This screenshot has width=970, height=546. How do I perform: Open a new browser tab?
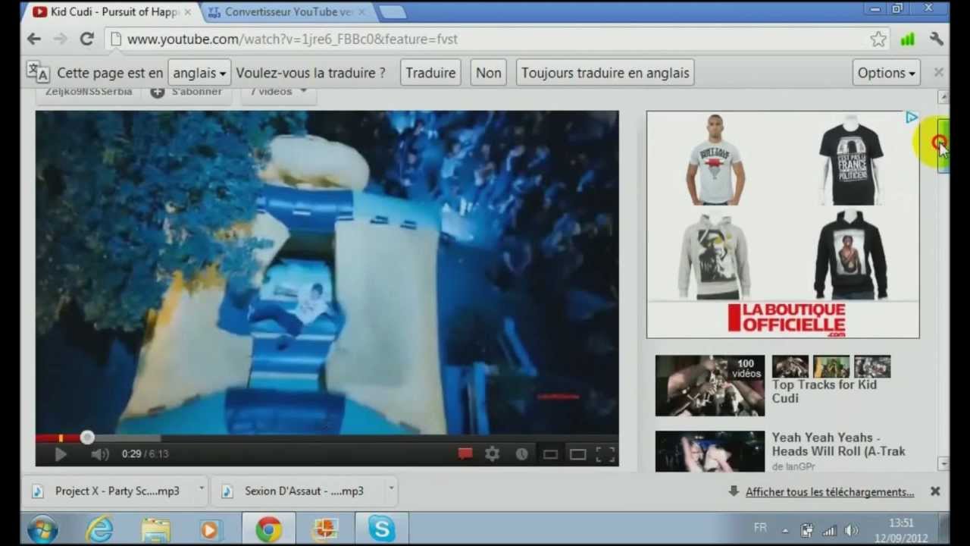[x=392, y=12]
